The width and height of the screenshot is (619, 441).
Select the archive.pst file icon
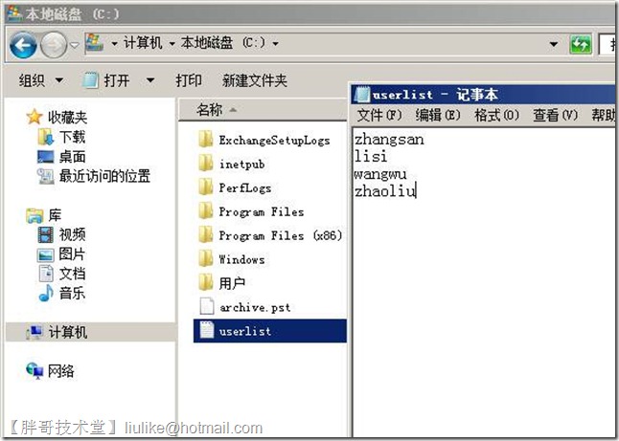206,307
